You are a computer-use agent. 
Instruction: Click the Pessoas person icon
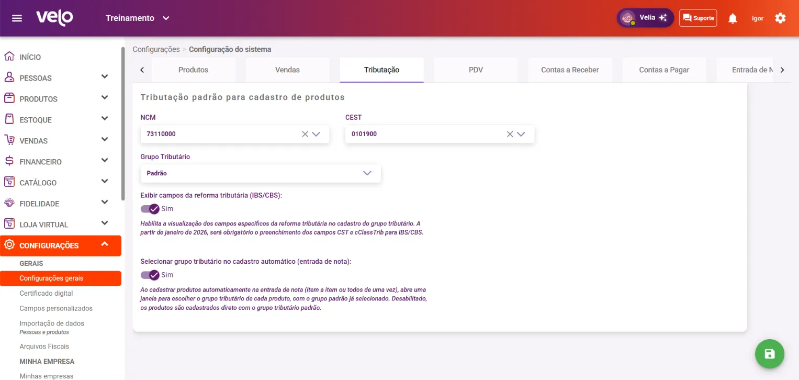tap(9, 77)
